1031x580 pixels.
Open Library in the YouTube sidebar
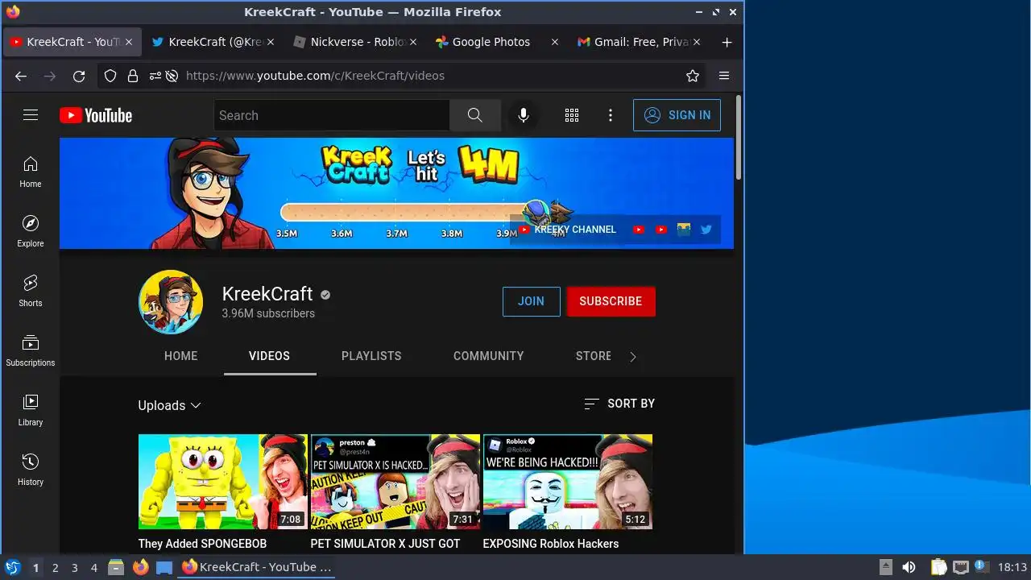click(31, 411)
